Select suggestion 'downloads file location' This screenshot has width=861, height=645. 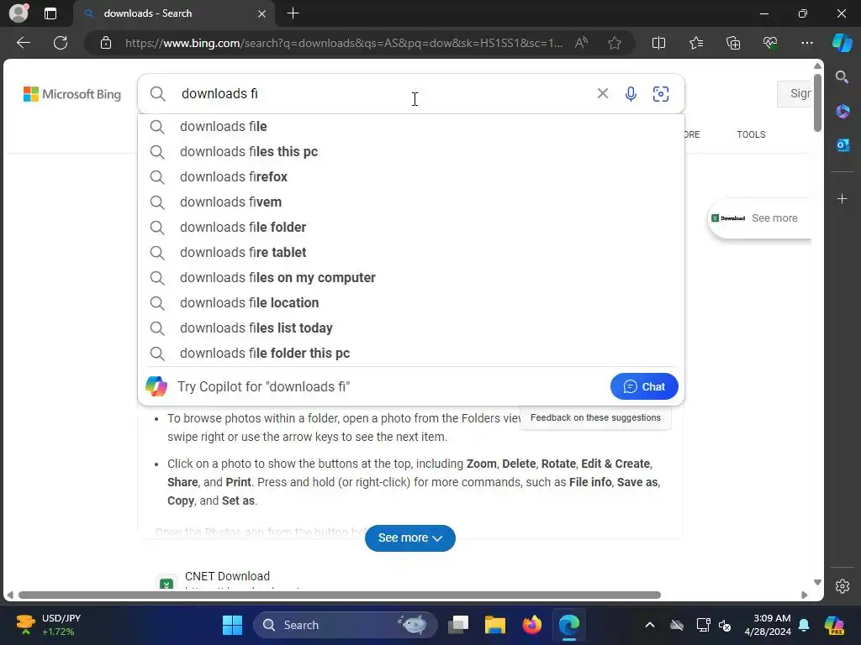coord(410,303)
